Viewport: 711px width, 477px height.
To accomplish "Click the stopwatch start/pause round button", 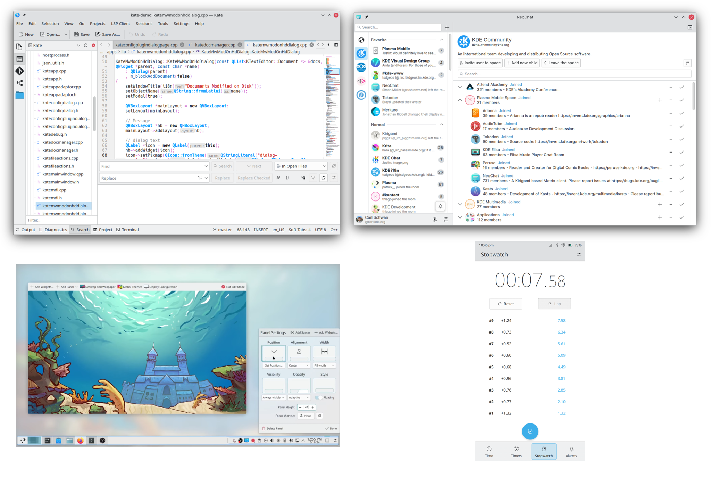I will [x=530, y=431].
